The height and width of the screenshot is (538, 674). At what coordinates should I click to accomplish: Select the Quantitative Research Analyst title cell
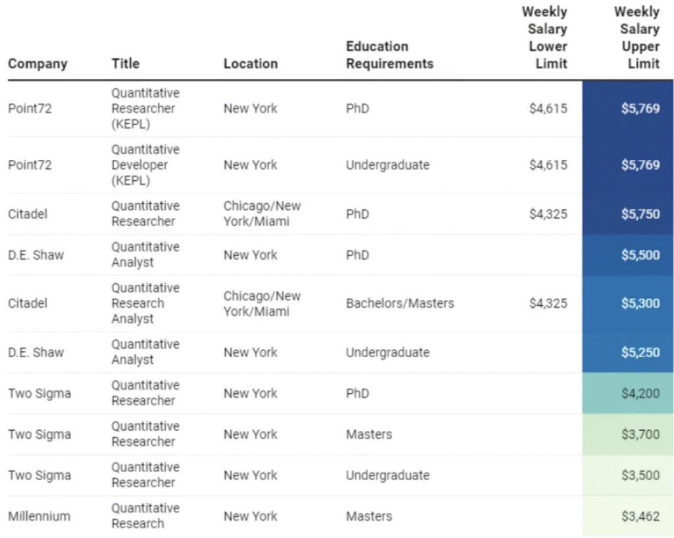tap(145, 304)
